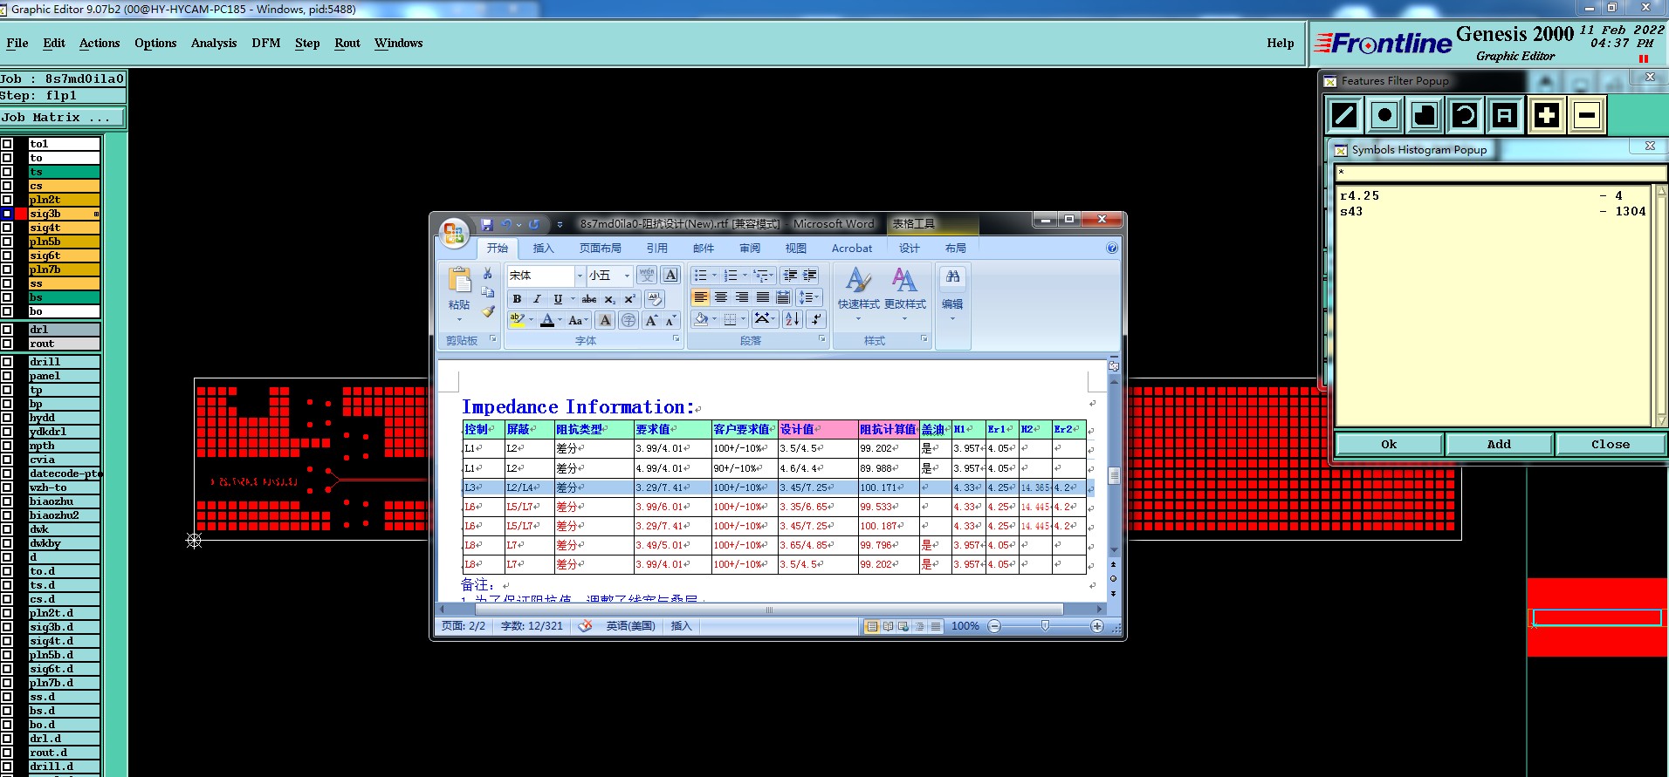Select the text feature filter icon
1669x777 pixels.
1505,115
